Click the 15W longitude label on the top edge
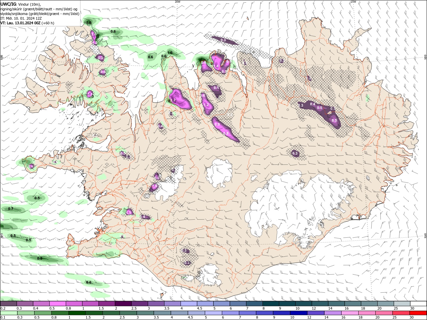Viewport: 427px width, 320px height. (x=353, y=2)
